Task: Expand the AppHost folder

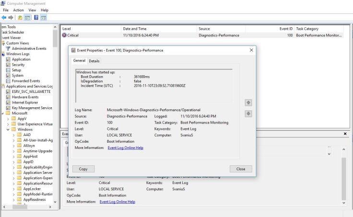Action: click(x=13, y=157)
